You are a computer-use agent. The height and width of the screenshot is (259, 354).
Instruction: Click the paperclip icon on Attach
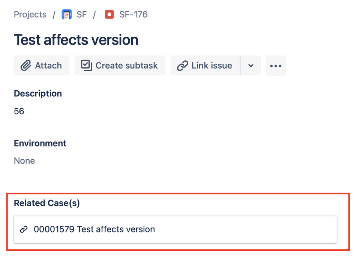25,66
